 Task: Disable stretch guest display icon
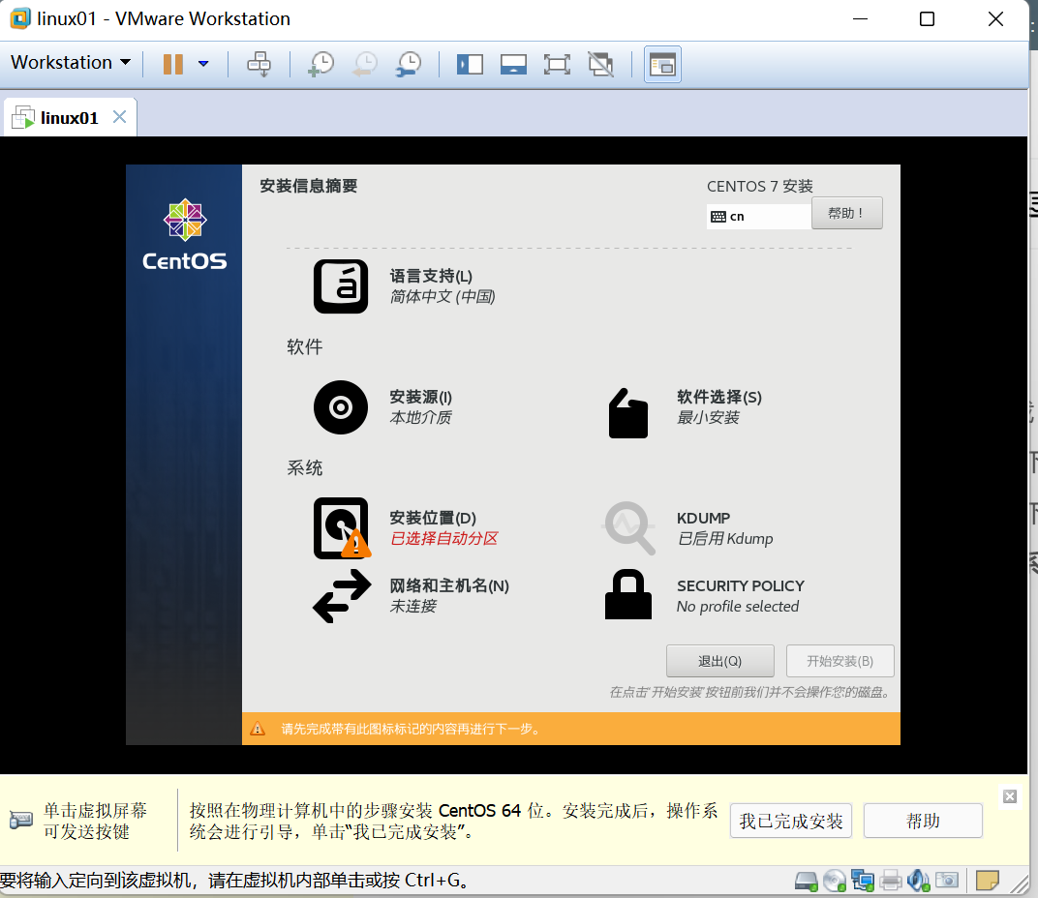(601, 64)
